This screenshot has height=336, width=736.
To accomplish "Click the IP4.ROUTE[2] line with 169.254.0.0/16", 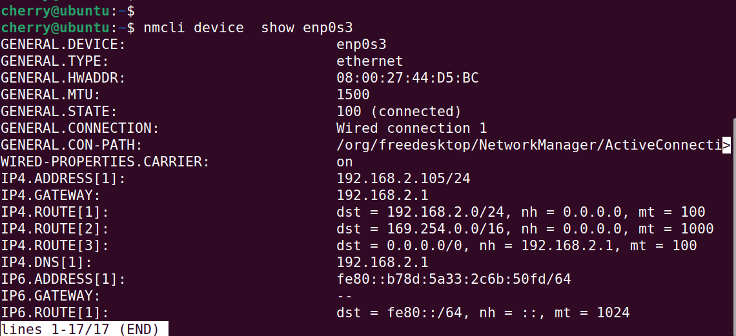I will click(x=524, y=229).
